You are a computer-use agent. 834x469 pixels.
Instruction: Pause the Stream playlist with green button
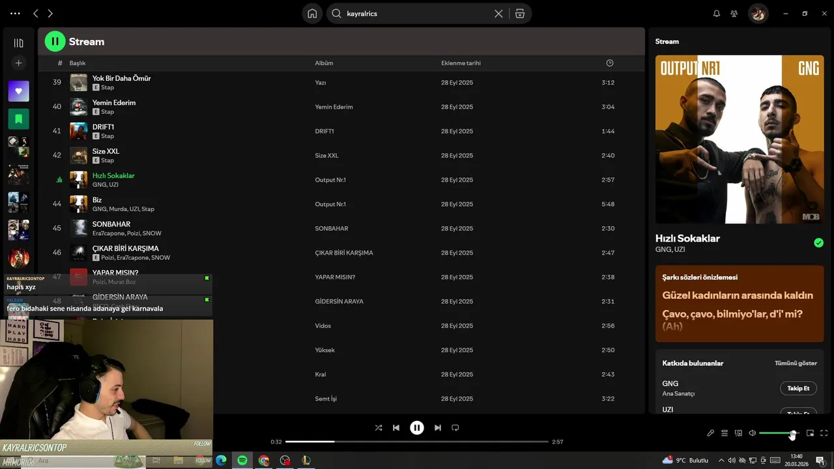(x=55, y=41)
